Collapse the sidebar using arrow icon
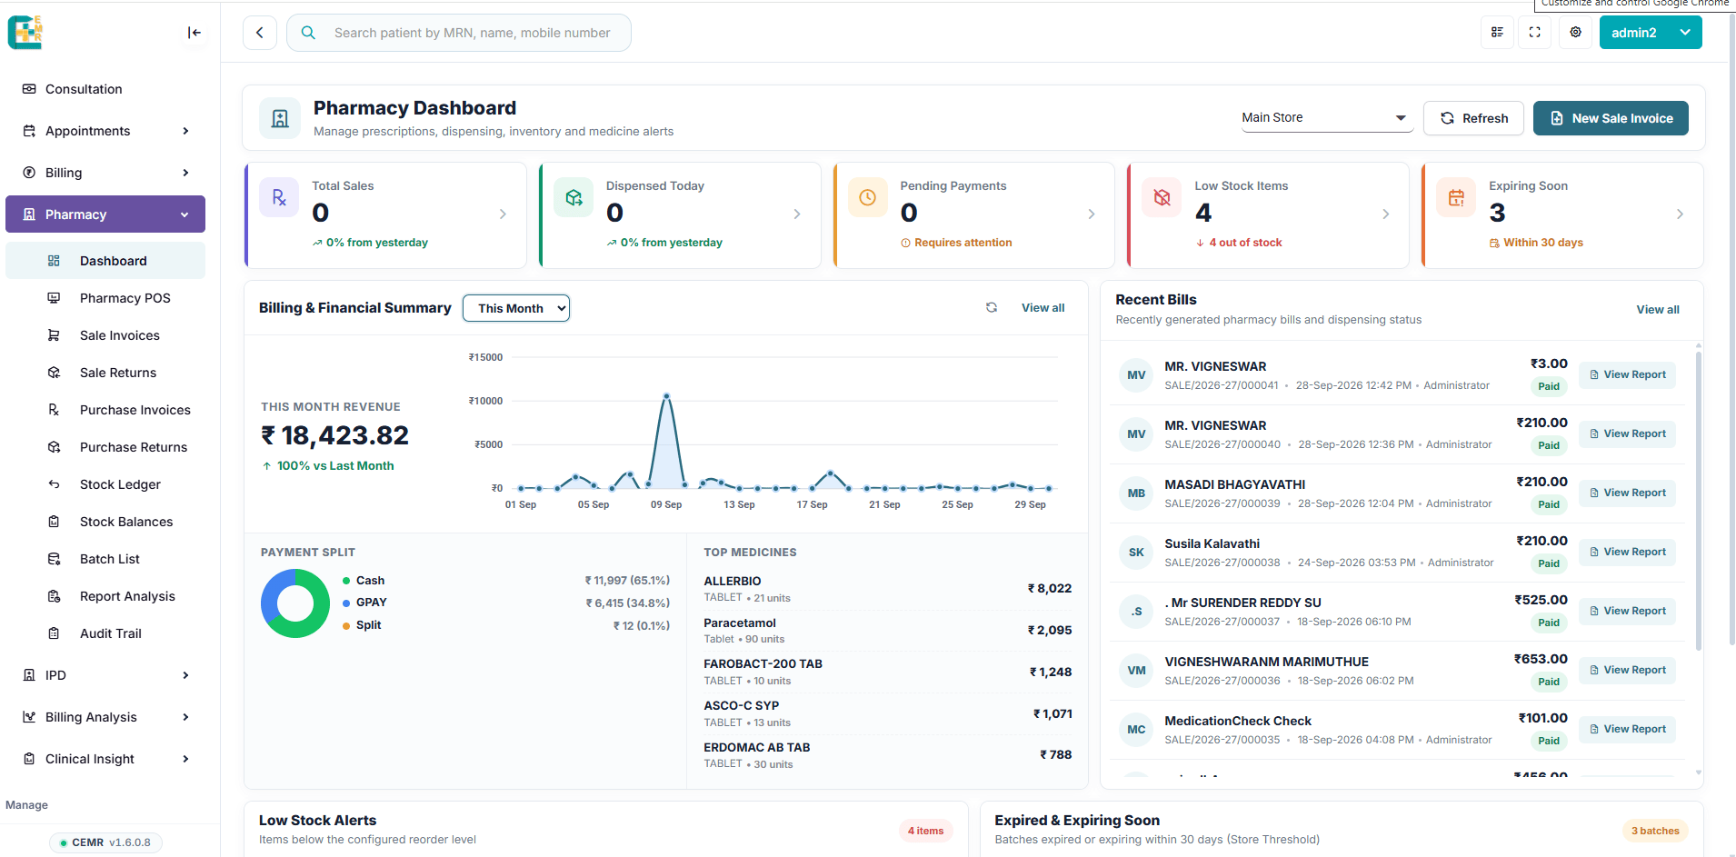Screen dimensions: 1736x857 (194, 33)
